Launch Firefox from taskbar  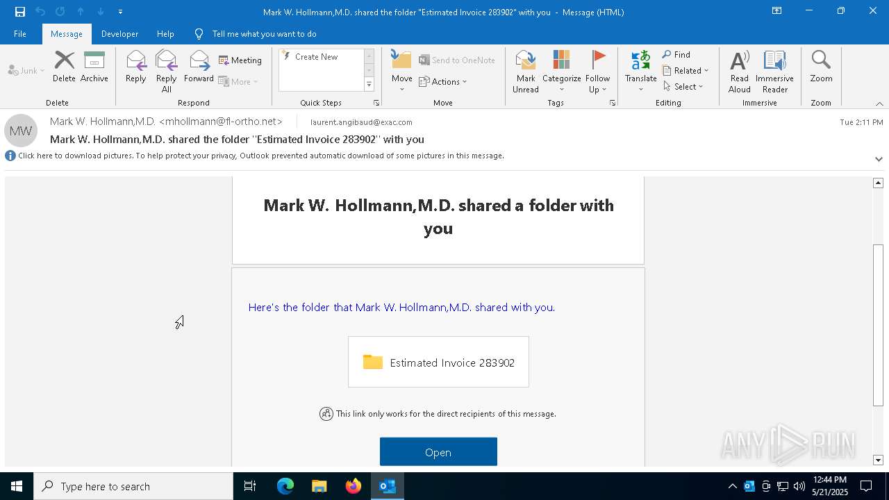point(354,486)
